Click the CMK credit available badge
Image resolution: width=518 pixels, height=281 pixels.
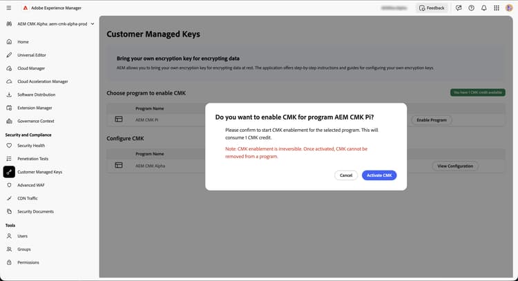click(x=478, y=93)
